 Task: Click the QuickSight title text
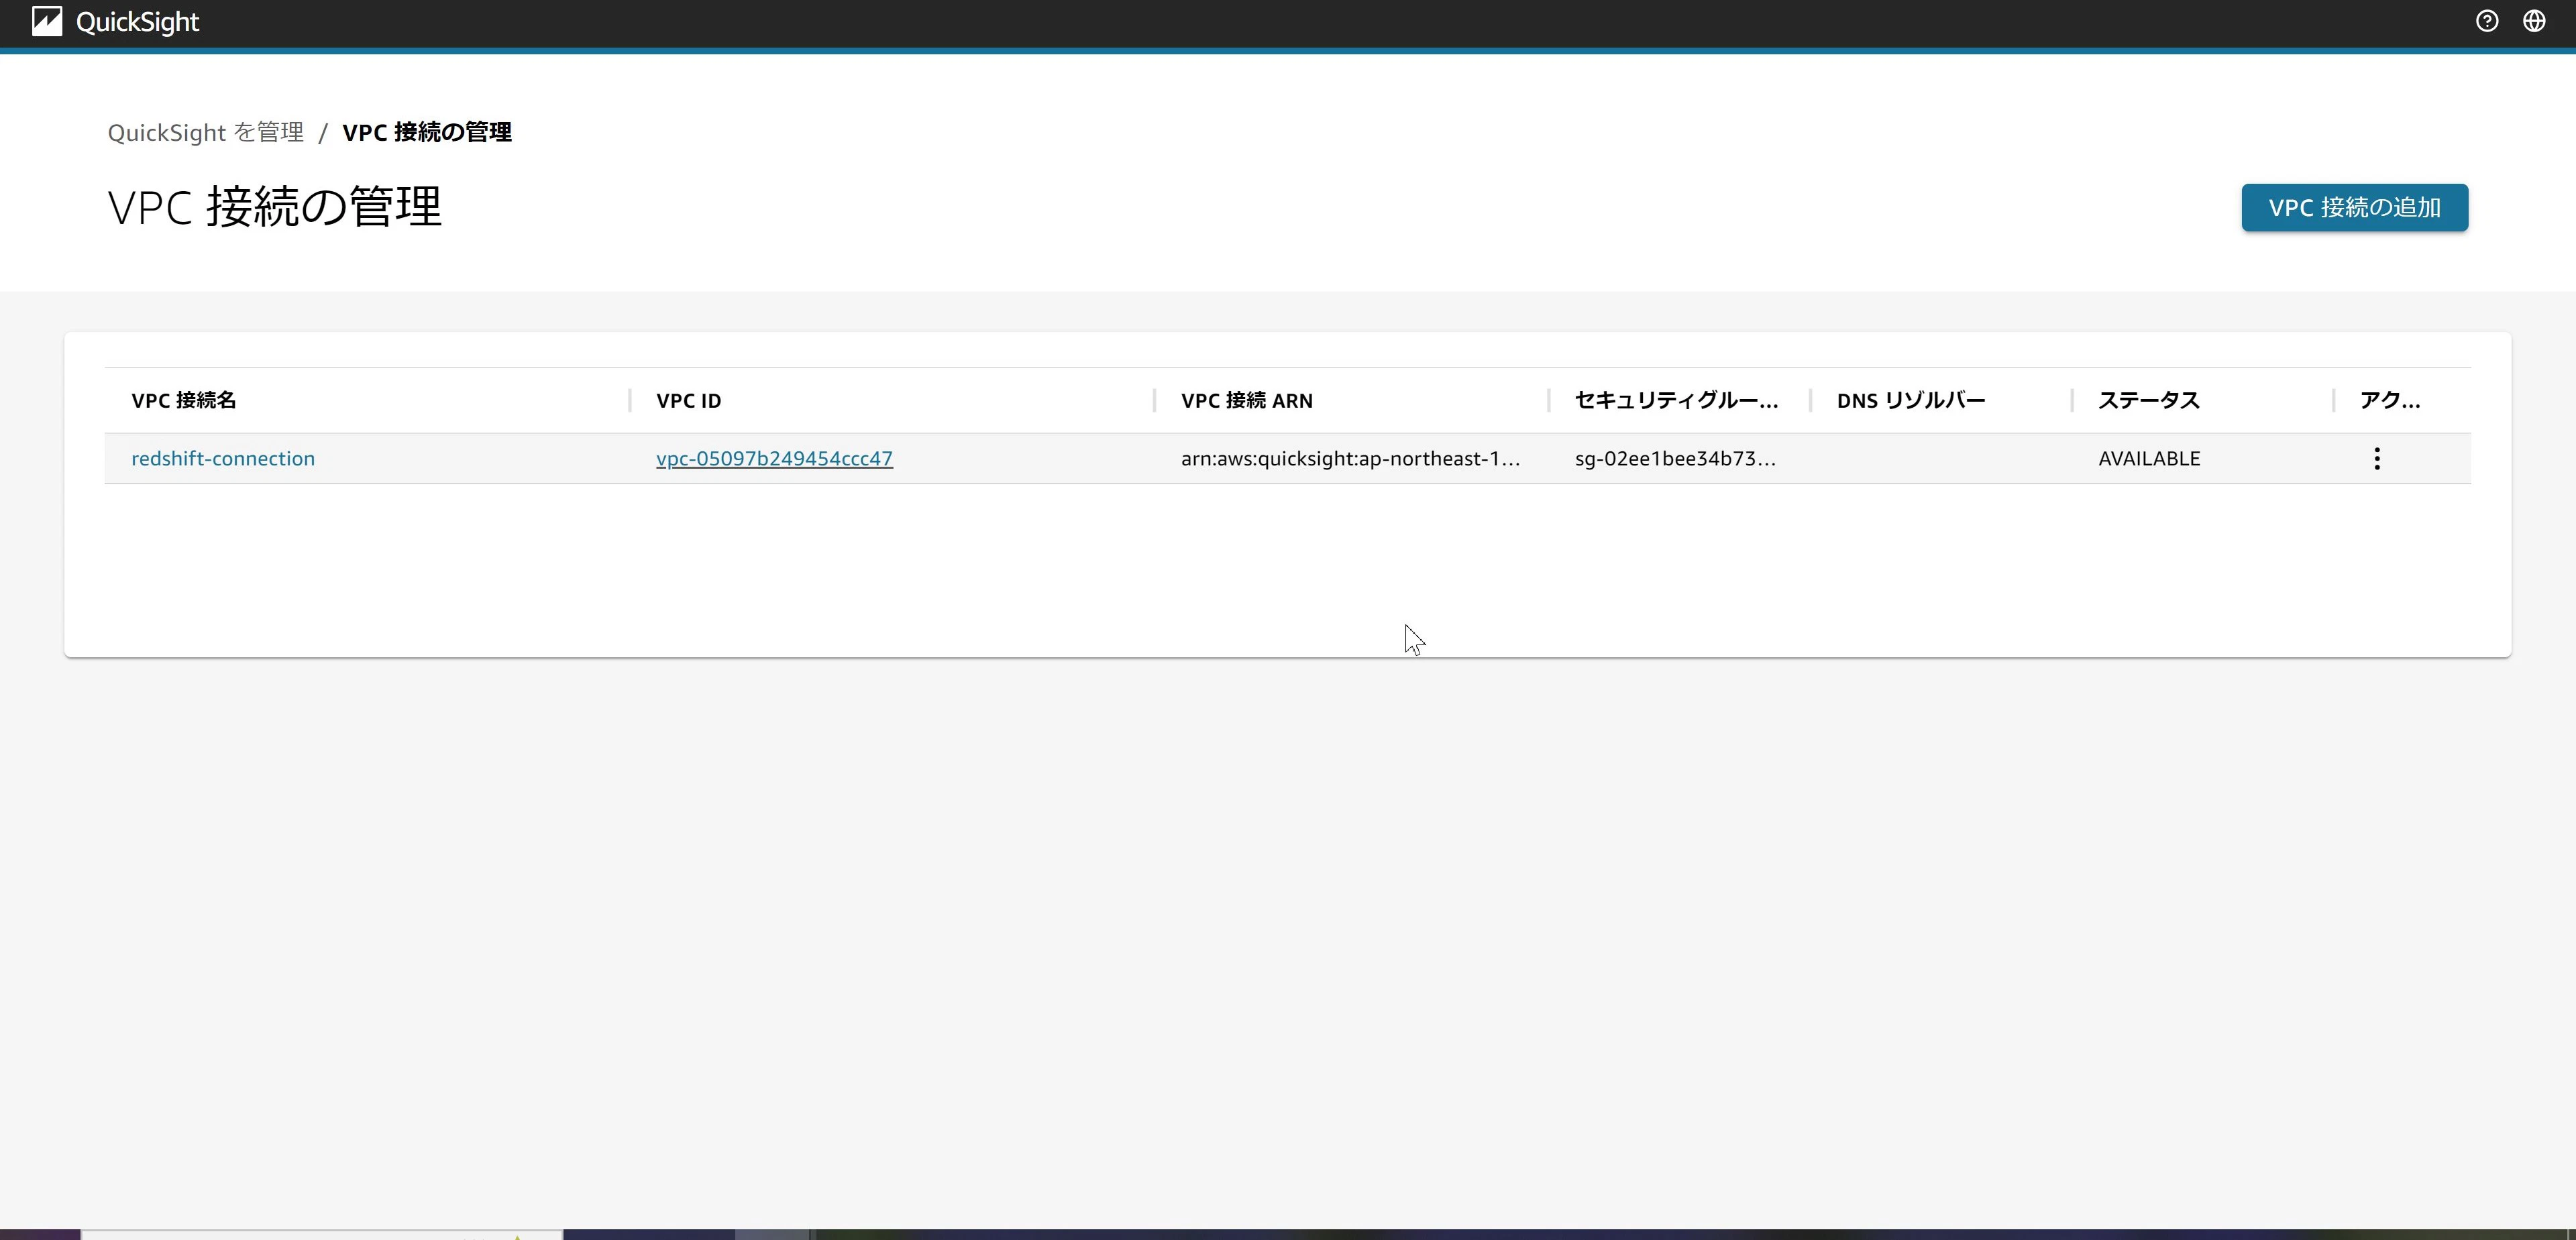point(137,22)
